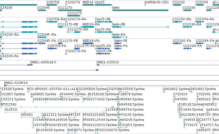219x134 pixels.
Task: Click the AT01954.5prime EST label
Action: (131, 125)
